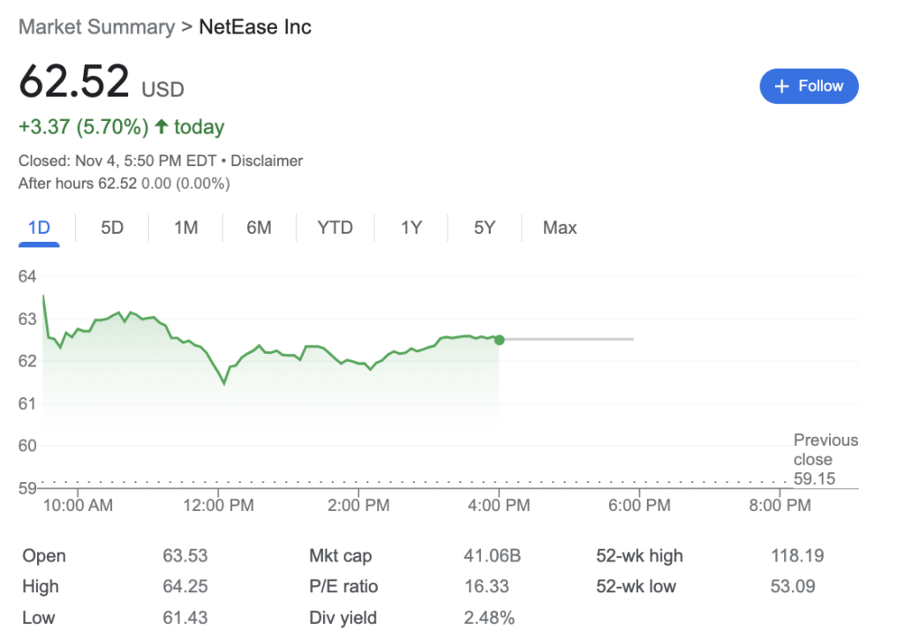Click the P/E ratio value 16.33
The height and width of the screenshot is (640, 904).
(486, 586)
